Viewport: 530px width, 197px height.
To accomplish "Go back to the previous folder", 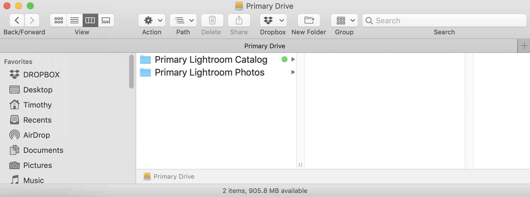I will [17, 20].
